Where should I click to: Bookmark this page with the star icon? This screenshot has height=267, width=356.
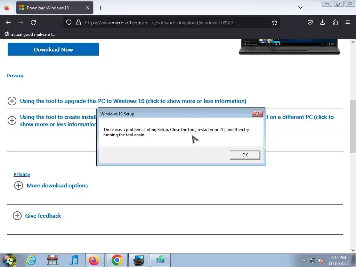click(275, 23)
